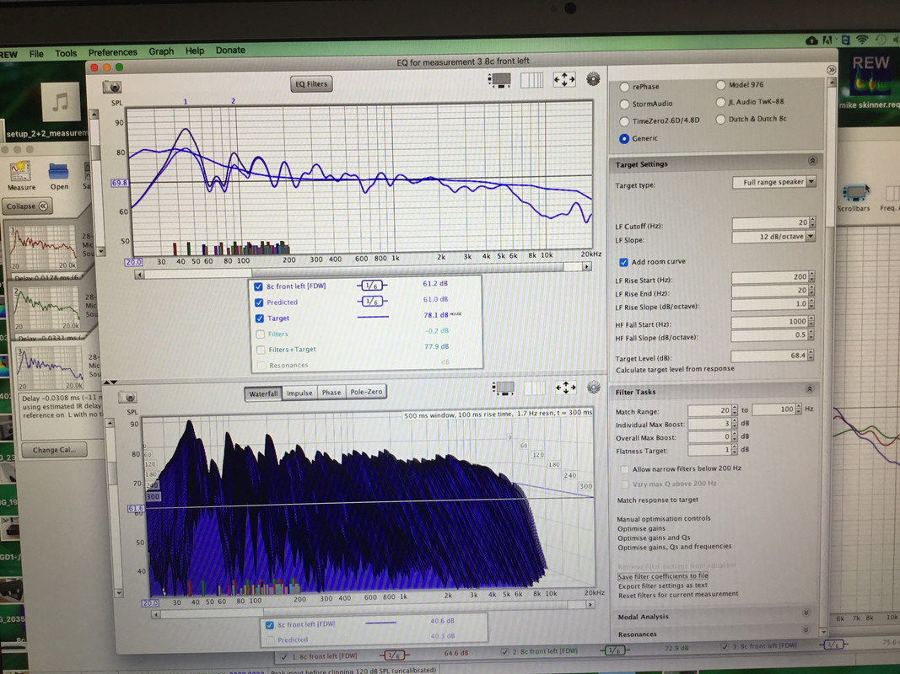The width and height of the screenshot is (900, 674).
Task: Enable Filters trace checkbox
Action: tap(260, 334)
